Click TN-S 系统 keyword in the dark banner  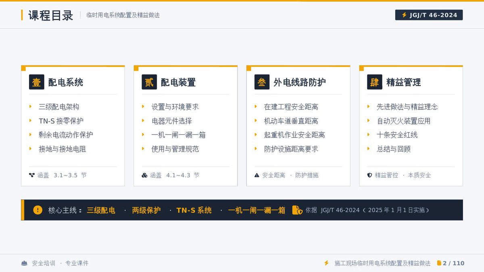(x=194, y=210)
